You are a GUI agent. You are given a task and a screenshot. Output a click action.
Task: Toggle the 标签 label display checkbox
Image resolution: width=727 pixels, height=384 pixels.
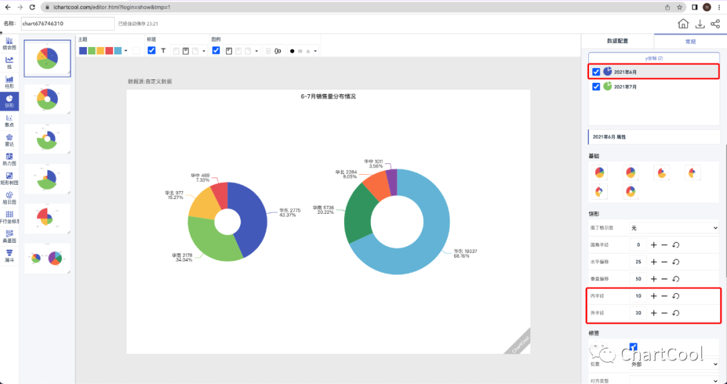pyautogui.click(x=633, y=346)
